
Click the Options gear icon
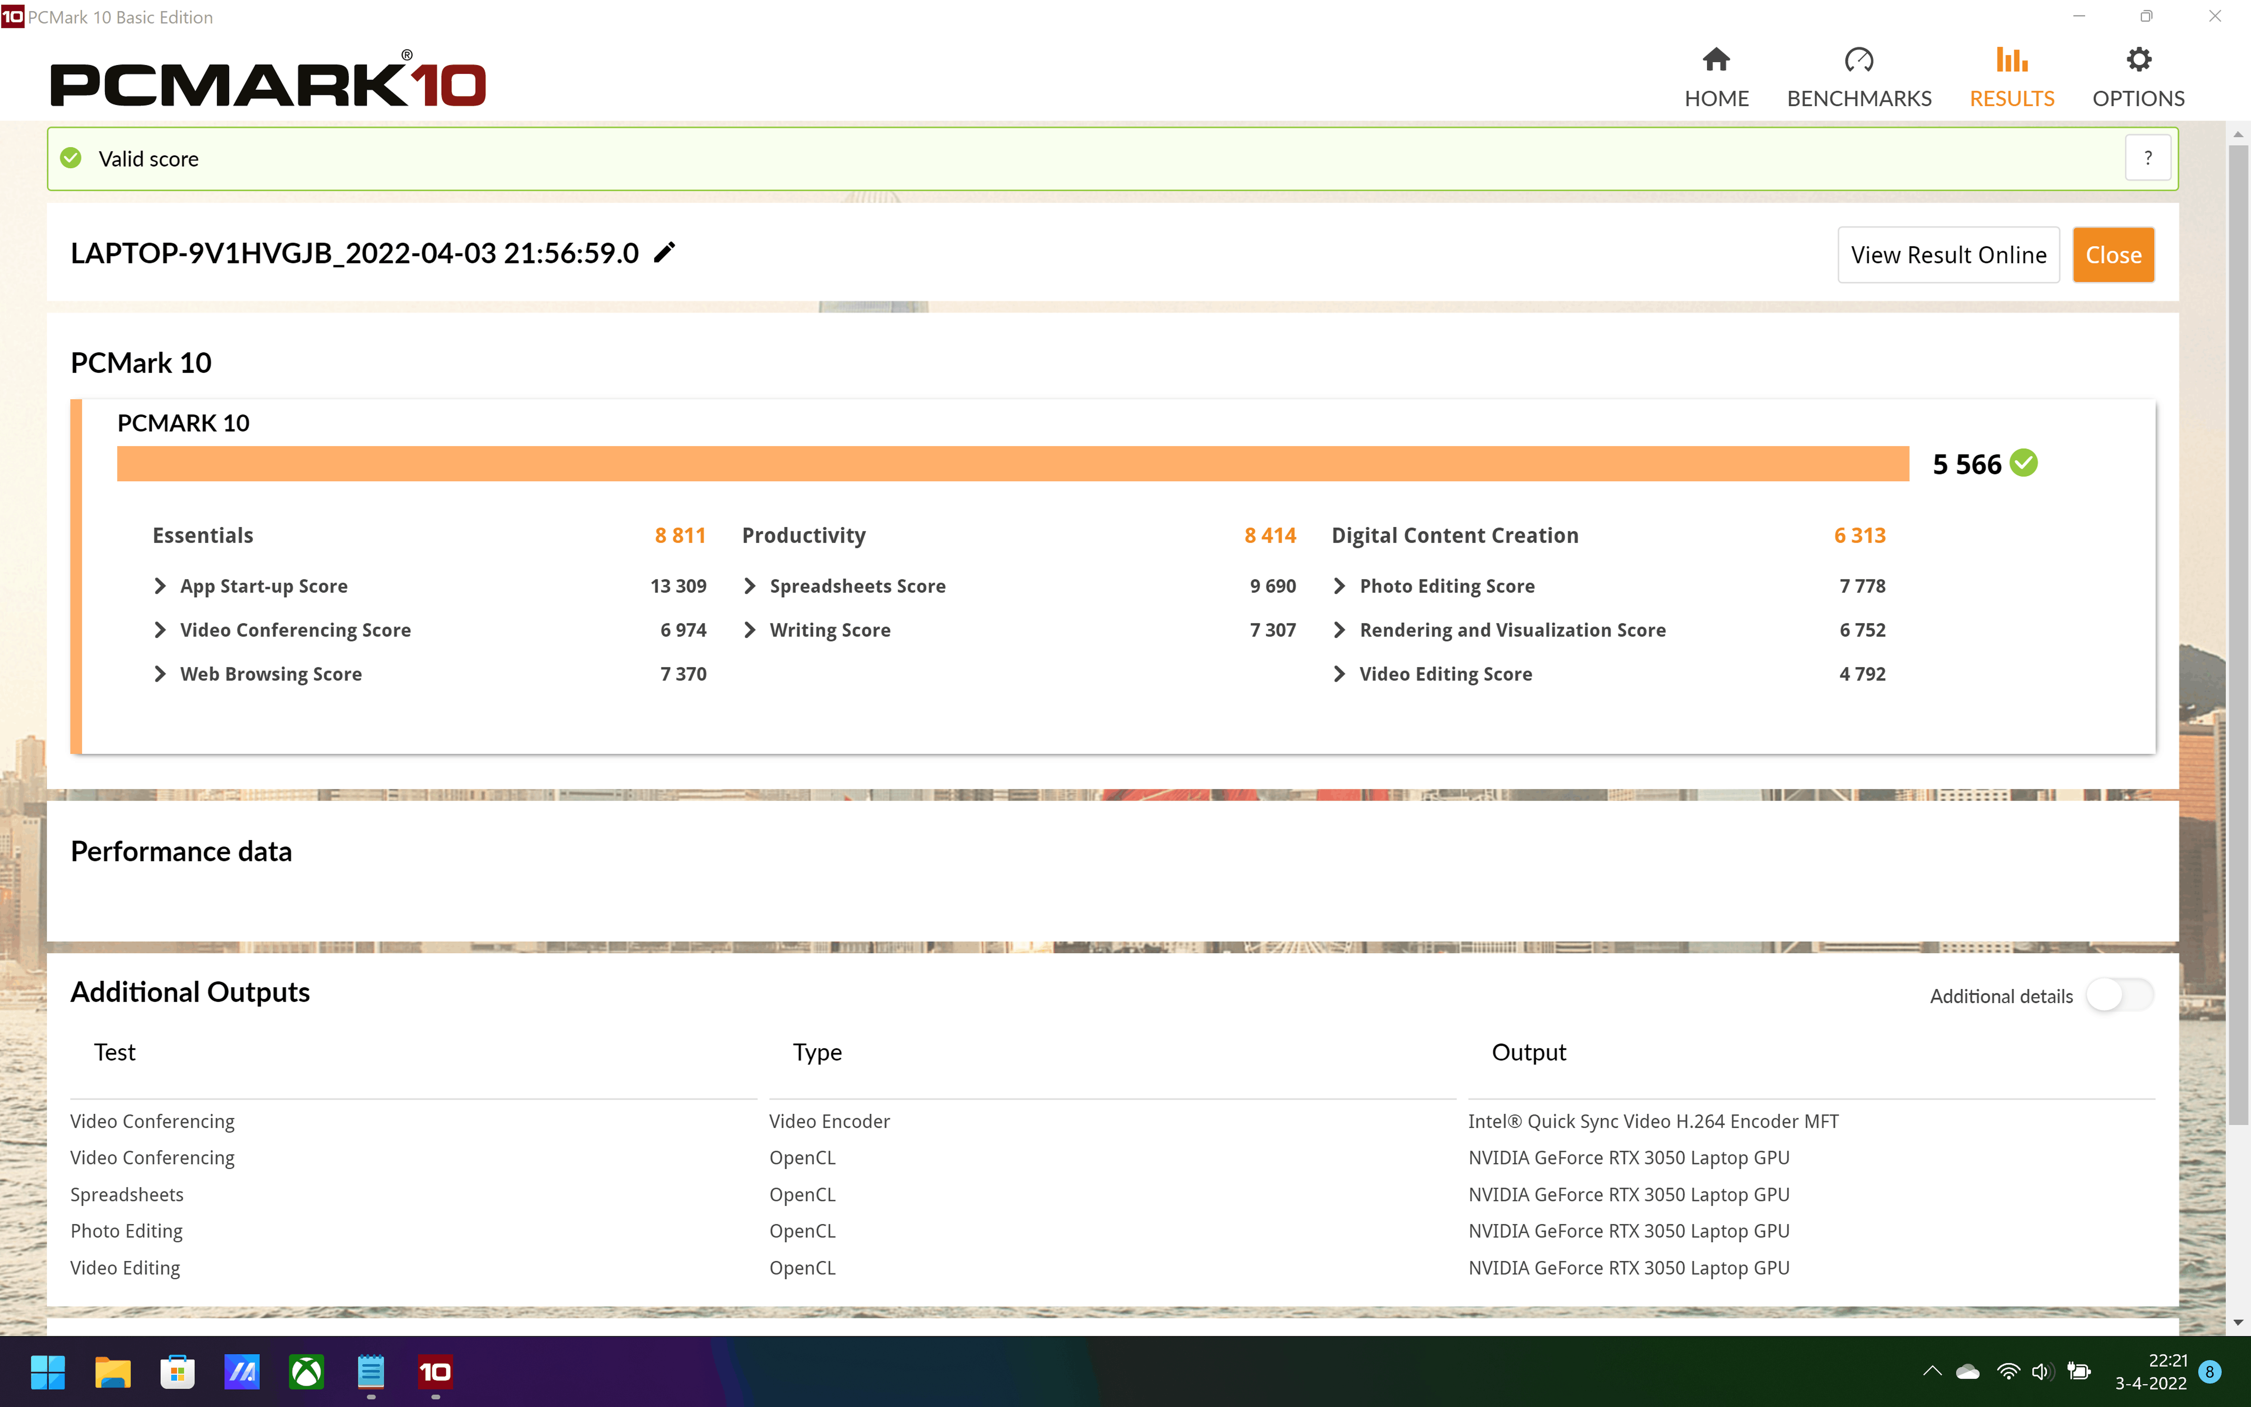pos(2139,60)
